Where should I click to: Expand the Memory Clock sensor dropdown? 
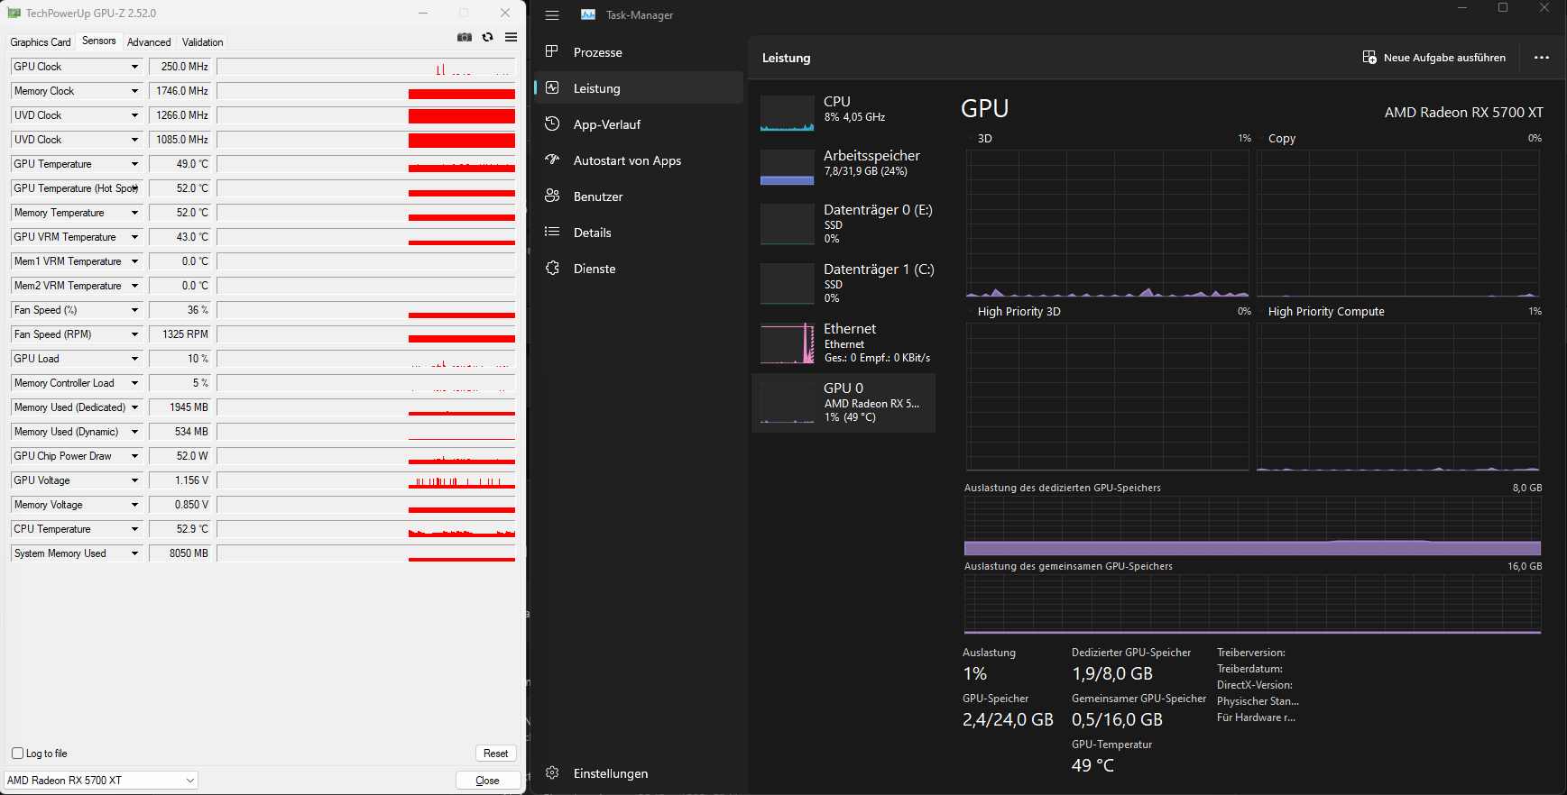click(135, 91)
